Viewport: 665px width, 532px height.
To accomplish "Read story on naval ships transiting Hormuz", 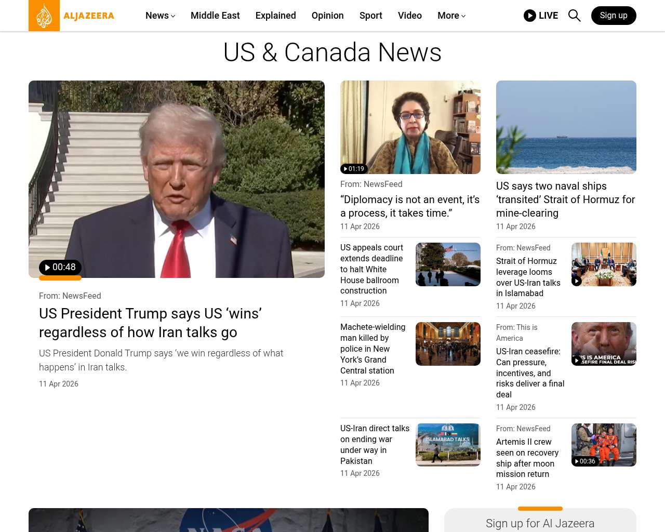I will click(x=566, y=199).
